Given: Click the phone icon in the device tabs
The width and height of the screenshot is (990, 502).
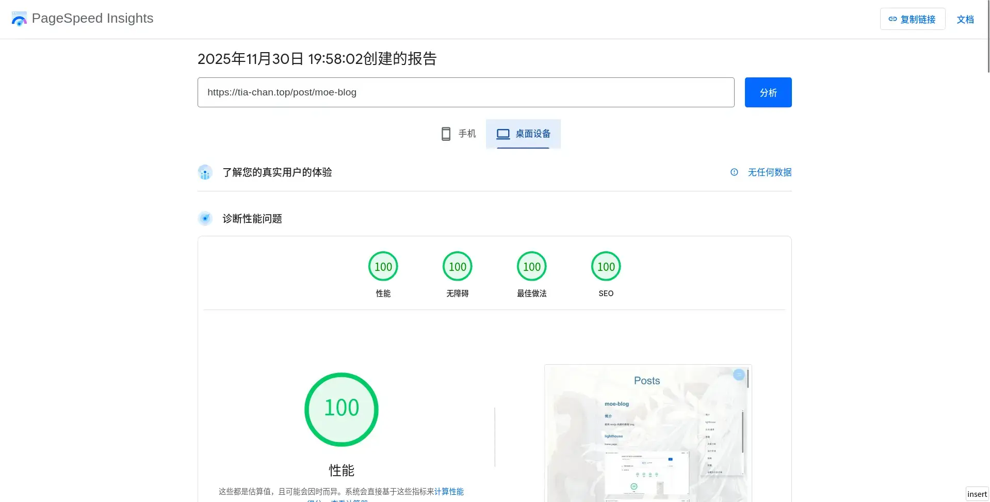Looking at the screenshot, I should click(446, 134).
